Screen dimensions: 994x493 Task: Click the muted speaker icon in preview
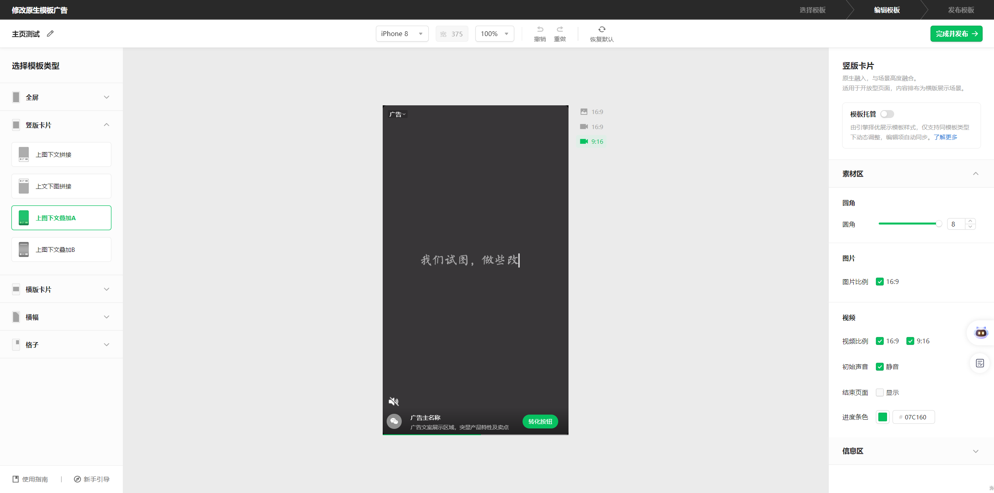click(x=393, y=402)
